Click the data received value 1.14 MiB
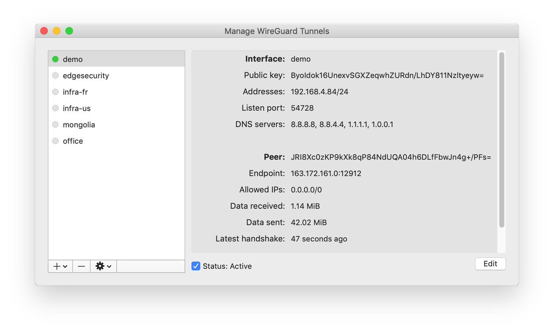Image resolution: width=554 pixels, height=332 pixels. 306,206
